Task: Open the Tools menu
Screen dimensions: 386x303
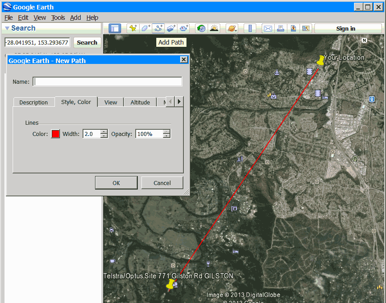Action: pos(58,18)
